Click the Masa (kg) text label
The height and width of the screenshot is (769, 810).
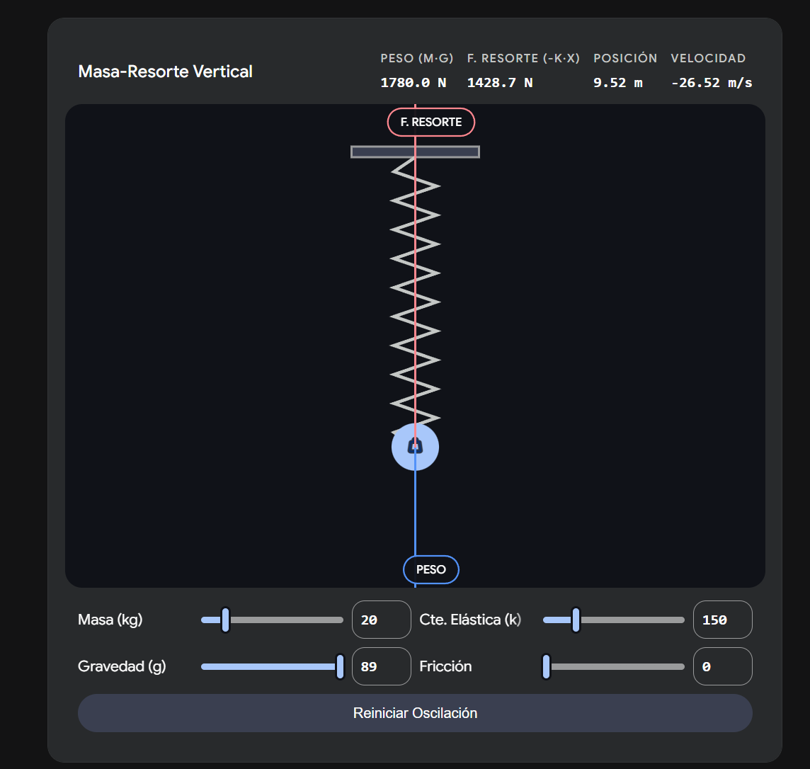(x=110, y=620)
